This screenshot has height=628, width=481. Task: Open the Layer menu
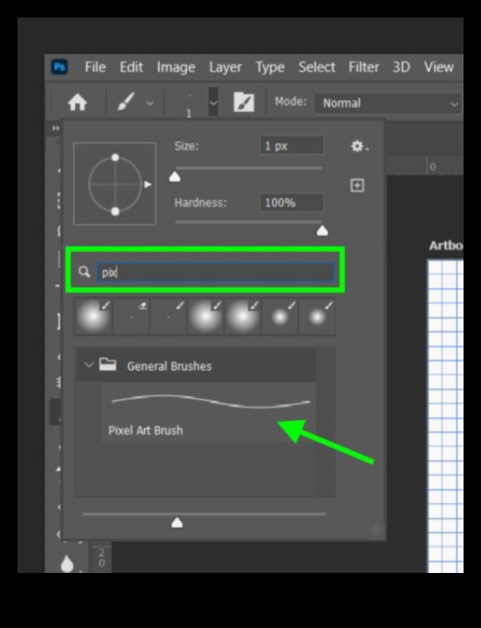pyautogui.click(x=225, y=67)
